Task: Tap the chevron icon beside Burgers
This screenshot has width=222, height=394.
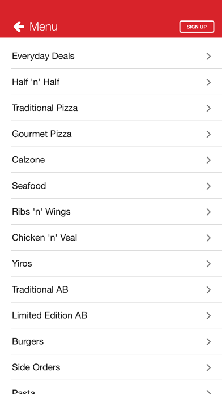Action: (208, 342)
